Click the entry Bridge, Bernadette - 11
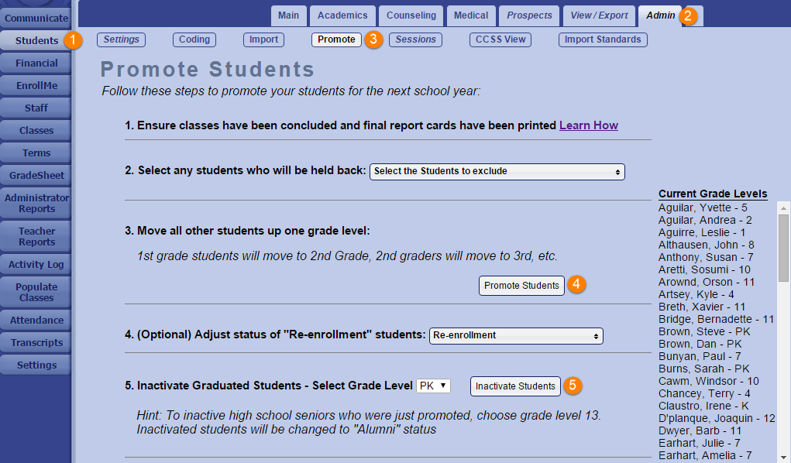The height and width of the screenshot is (463, 791). [716, 319]
